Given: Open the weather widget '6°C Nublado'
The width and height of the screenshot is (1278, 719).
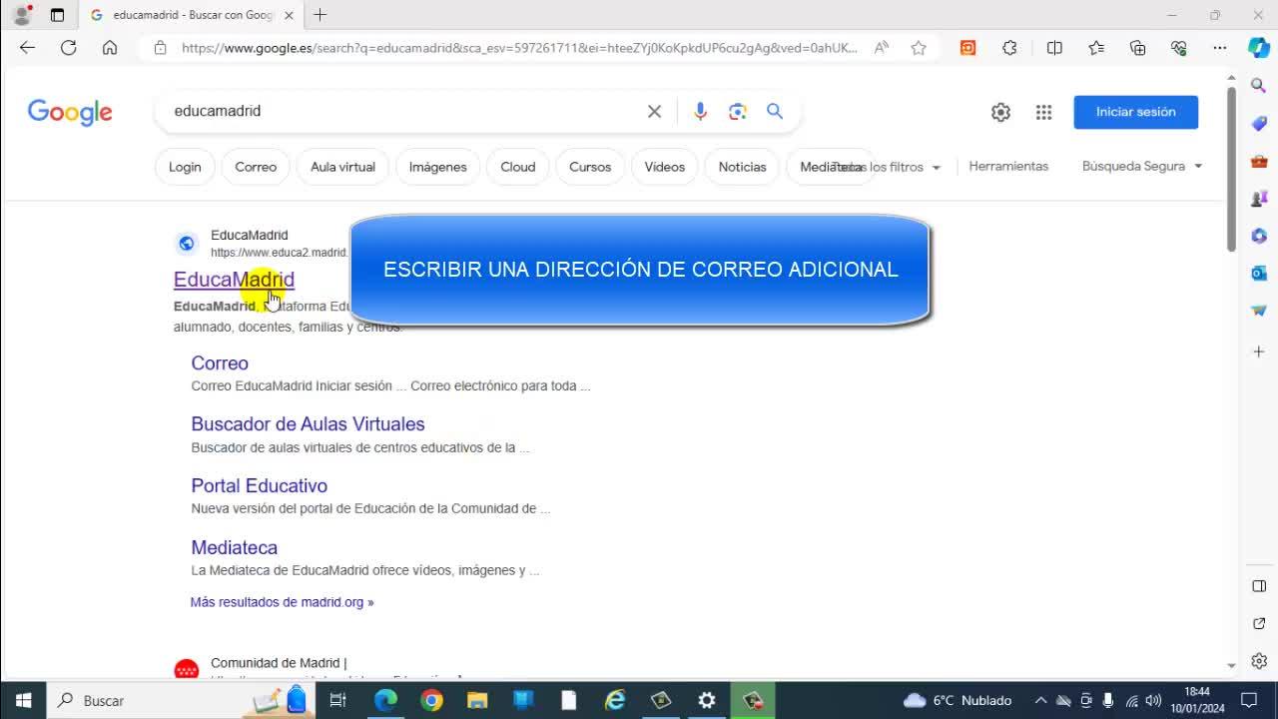Looking at the screenshot, I should coord(958,700).
